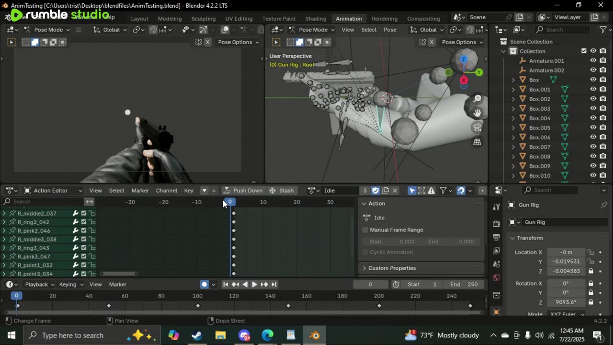Click the Only Show Errors warning icon

[431, 190]
